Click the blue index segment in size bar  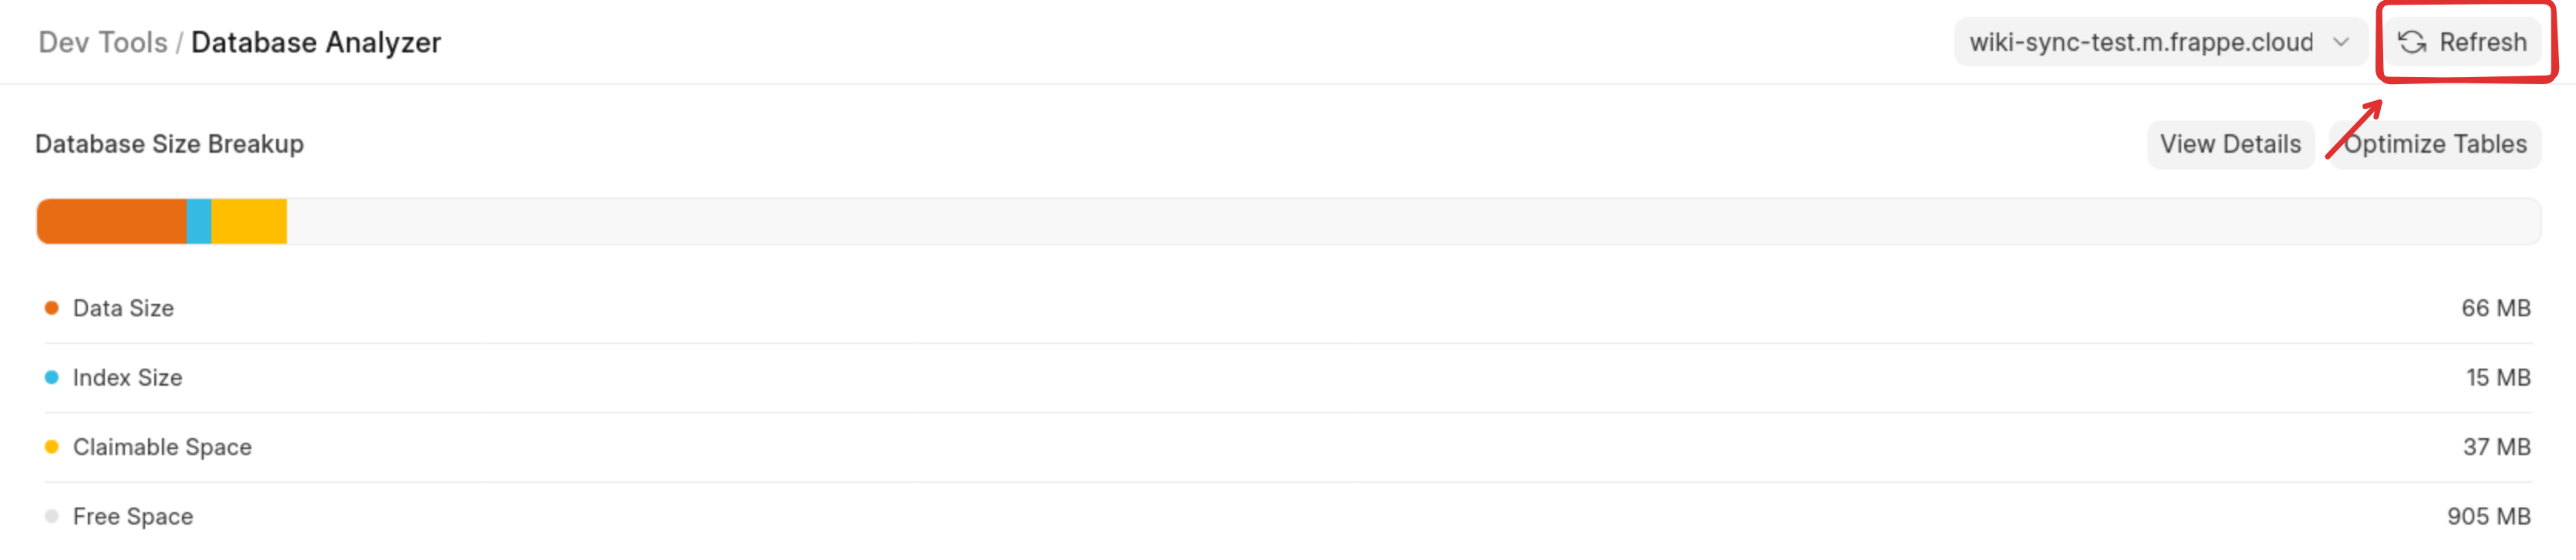tap(199, 221)
